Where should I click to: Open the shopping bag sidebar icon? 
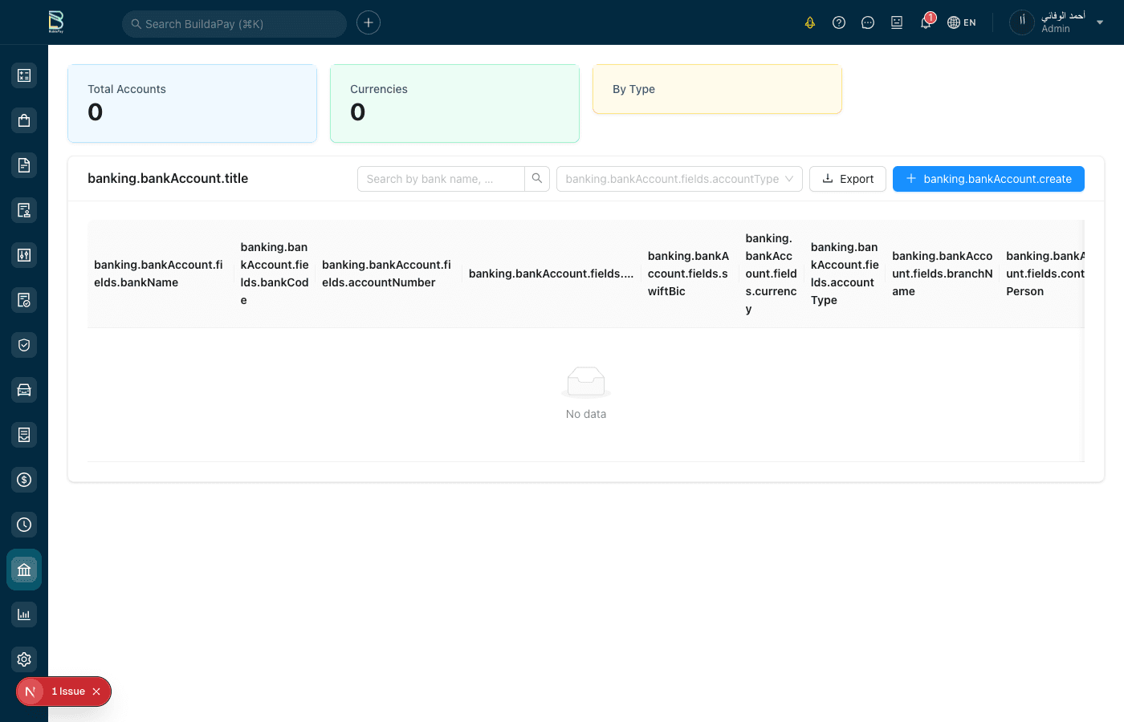pos(24,120)
